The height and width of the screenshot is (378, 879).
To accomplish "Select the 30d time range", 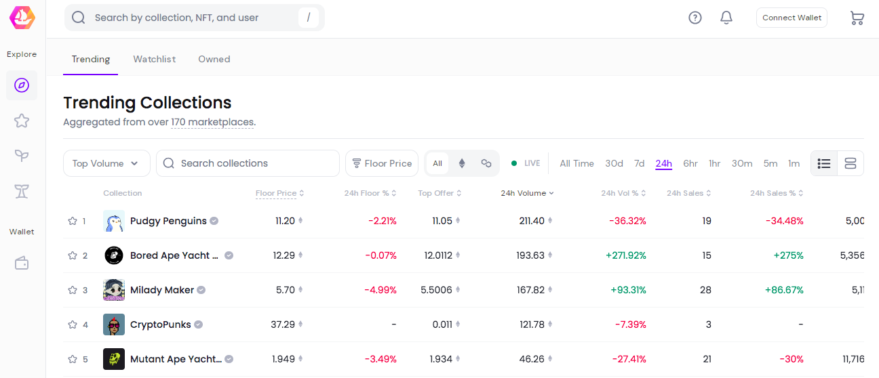I will point(614,163).
